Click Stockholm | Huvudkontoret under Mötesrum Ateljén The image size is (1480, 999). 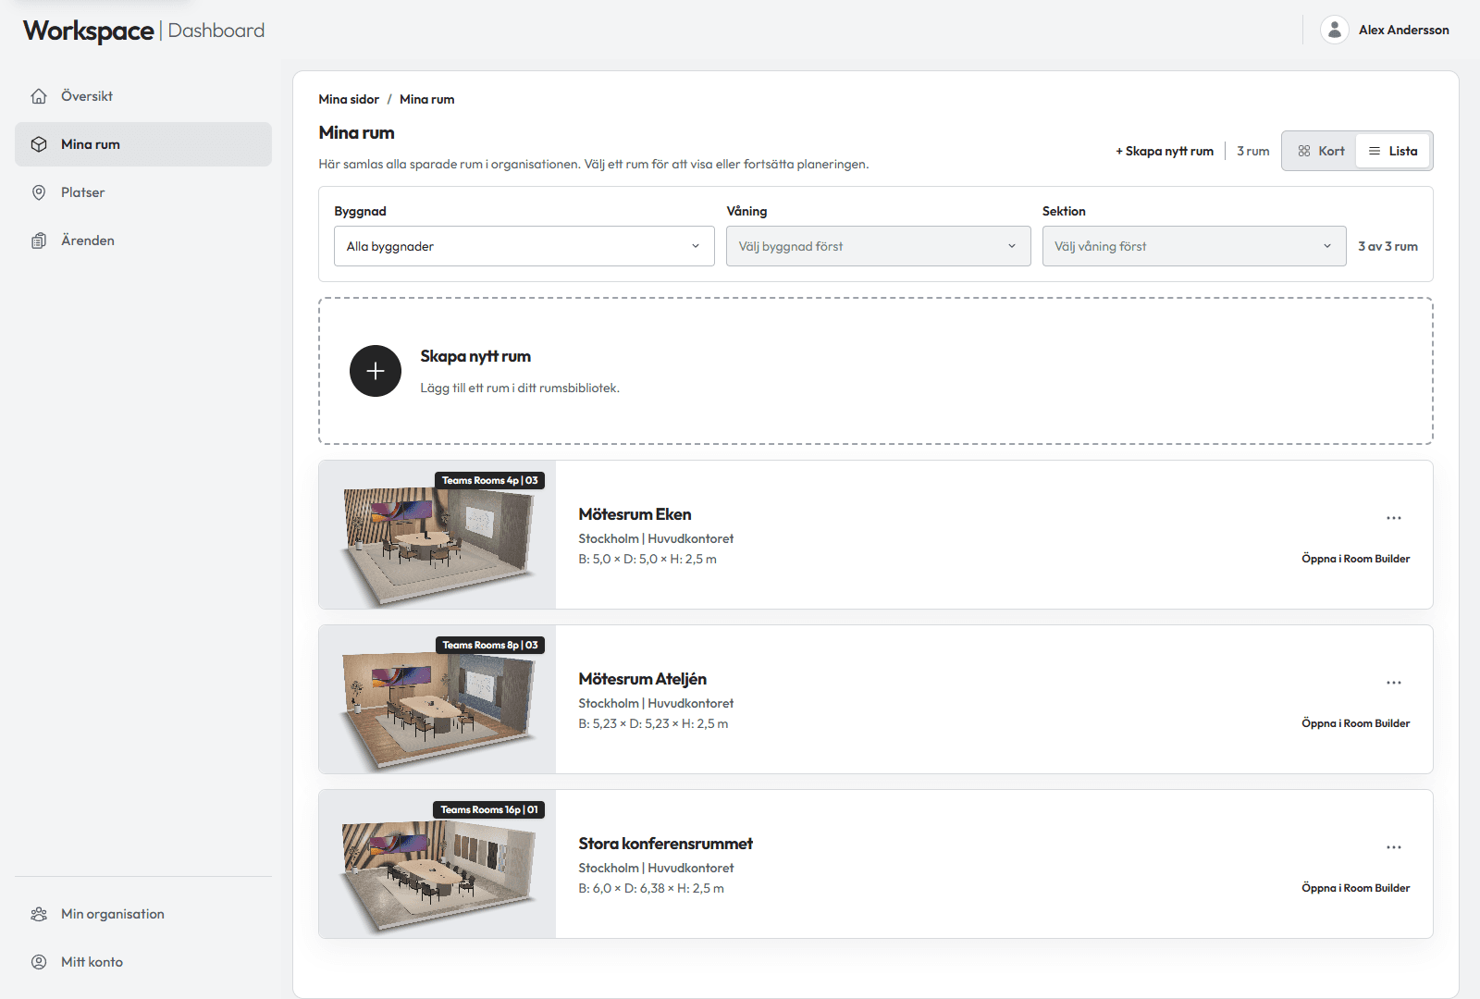tap(656, 703)
